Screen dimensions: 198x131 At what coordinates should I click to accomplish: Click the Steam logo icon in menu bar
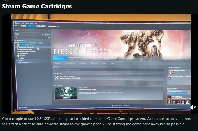[16, 23]
